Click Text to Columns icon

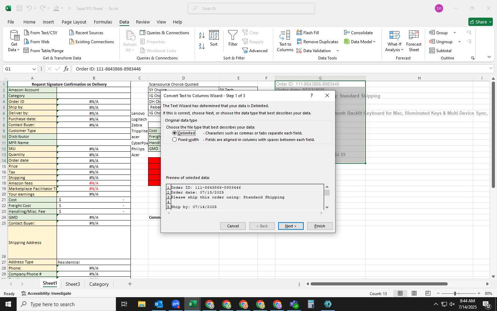285,41
